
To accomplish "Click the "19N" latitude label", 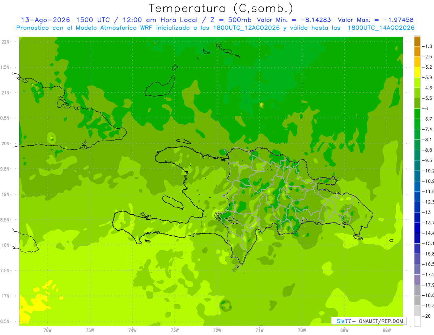I will [x=6, y=194].
